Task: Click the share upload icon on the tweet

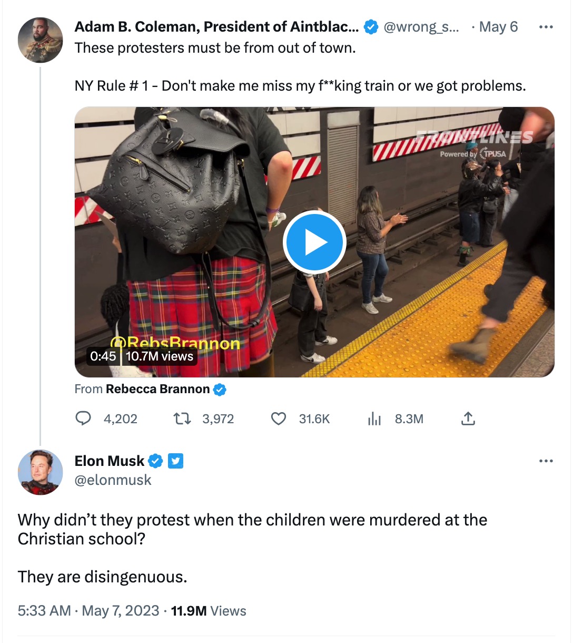Action: pyautogui.click(x=468, y=418)
